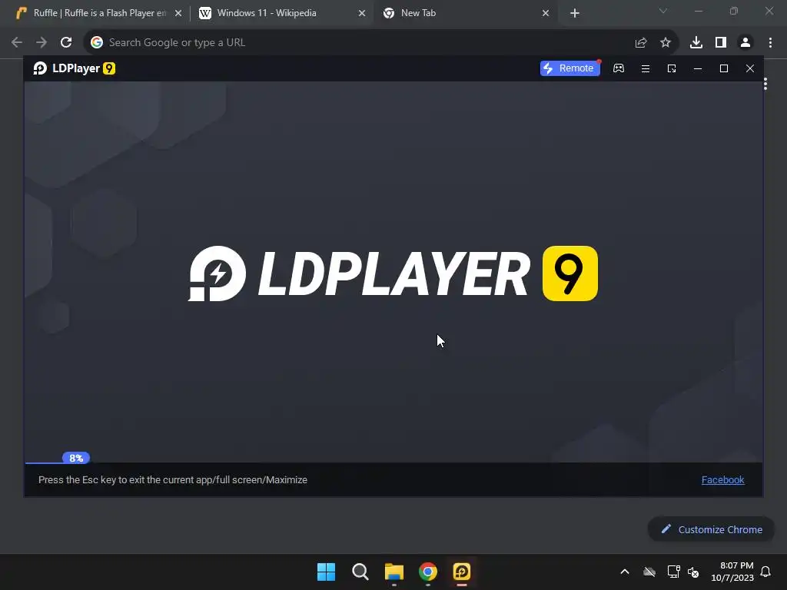Click the LDPlayer 9 logo in title bar
The height and width of the screenshot is (590, 787).
click(x=75, y=68)
